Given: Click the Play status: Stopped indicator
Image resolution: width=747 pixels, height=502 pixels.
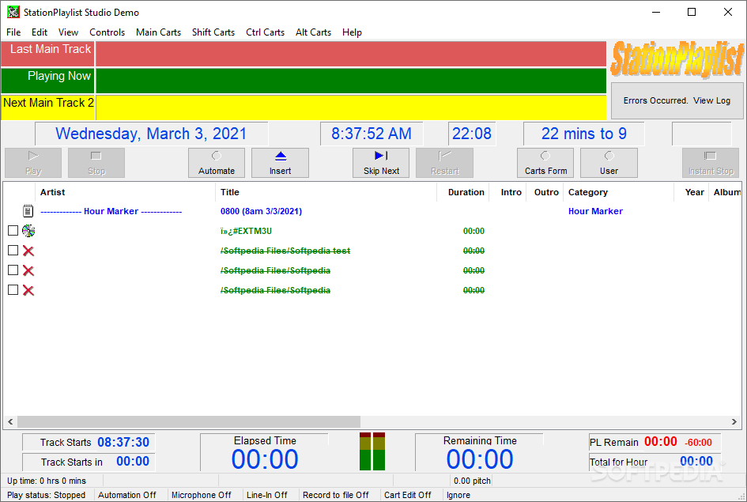Looking at the screenshot, I should click(x=46, y=495).
